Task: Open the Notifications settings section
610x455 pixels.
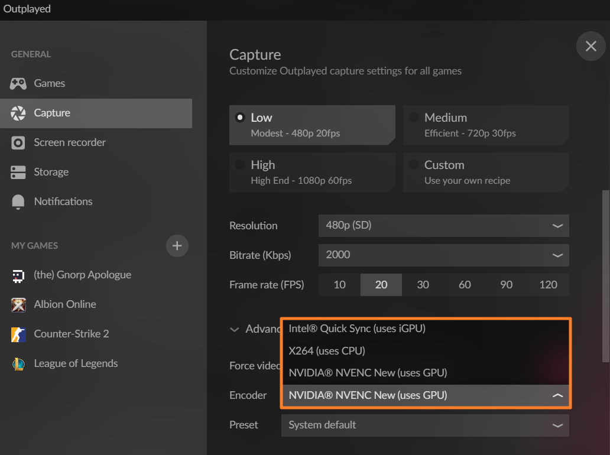Action: 96,202
